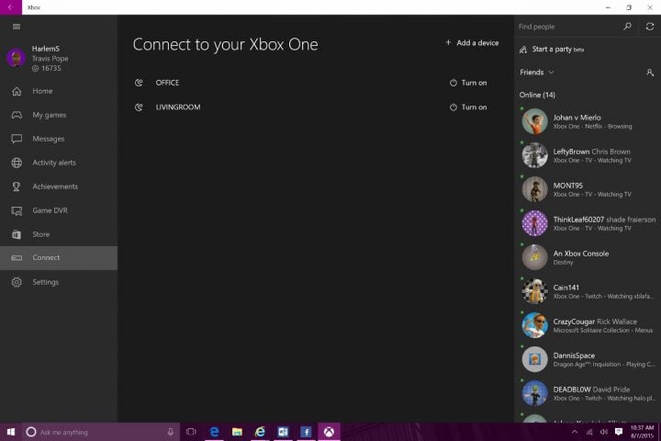Open Settings from the sidebar
Viewport: 661px width, 441px height.
[59, 282]
